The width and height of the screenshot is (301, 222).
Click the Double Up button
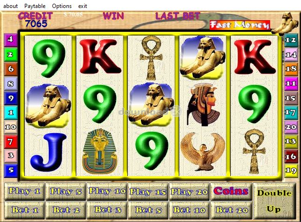point(274,201)
